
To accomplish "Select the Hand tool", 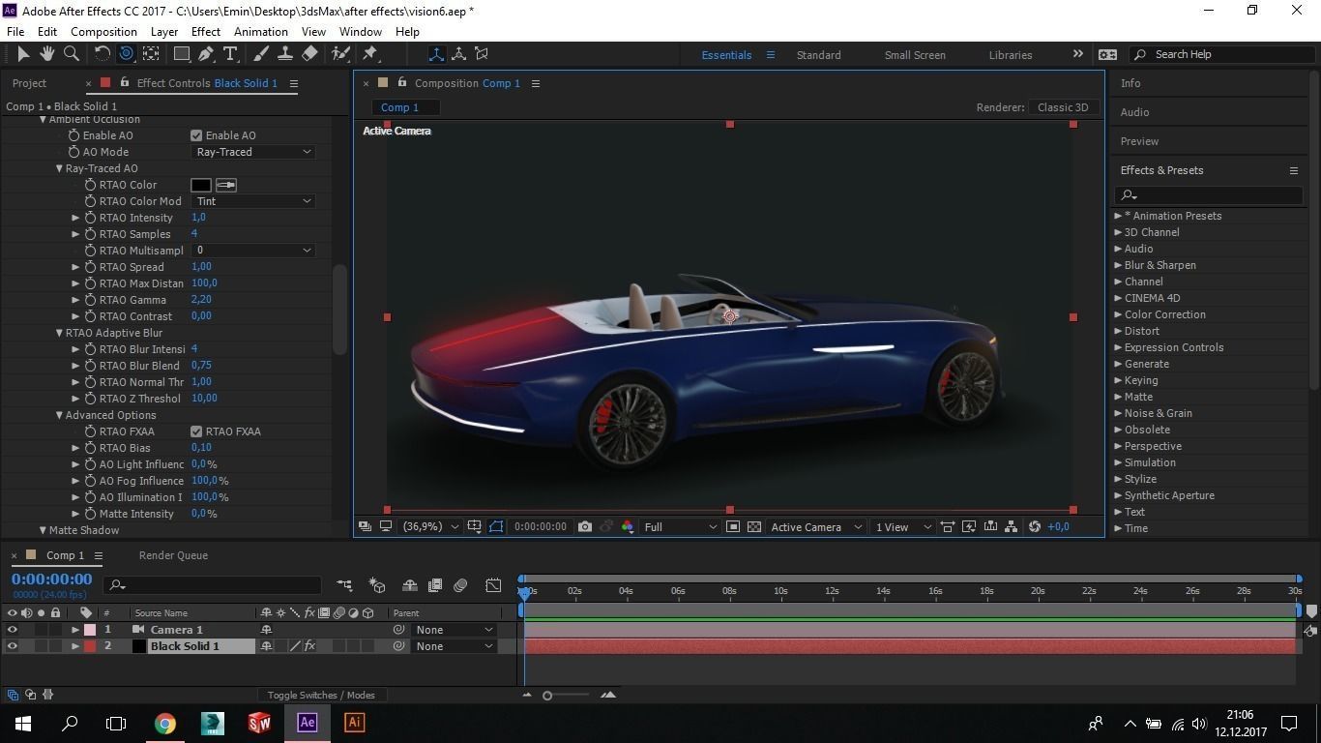I will [47, 54].
